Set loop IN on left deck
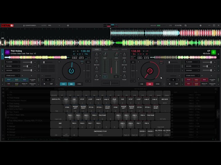 (x=44, y=84)
